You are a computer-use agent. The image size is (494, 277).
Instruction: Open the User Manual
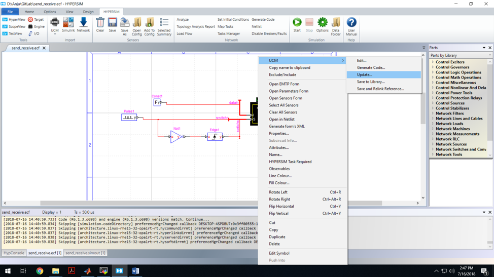[351, 26]
